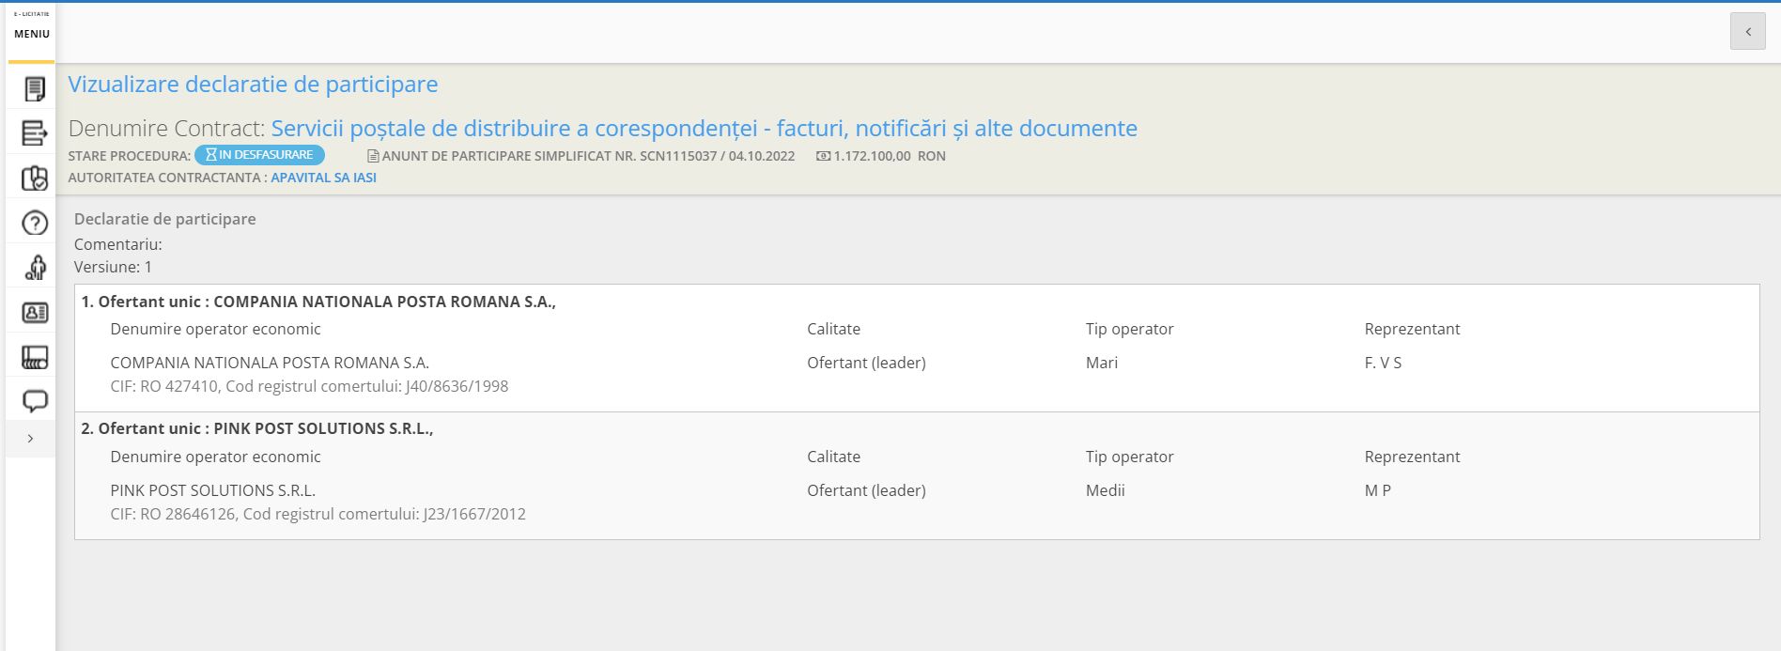Click 'Reprezentant' header in first offer block
Viewport: 1781px width, 651px height.
coord(1412,329)
